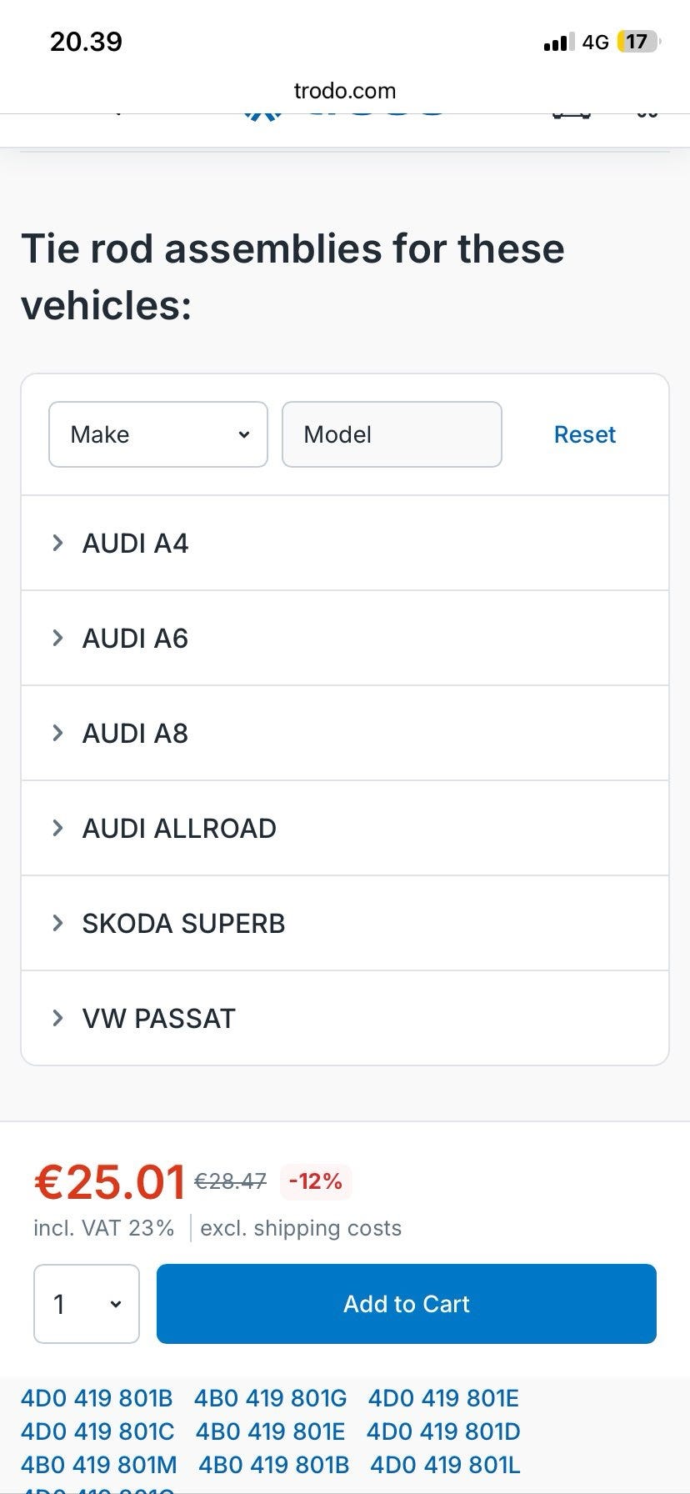This screenshot has width=690, height=1494.
Task: Open part number 4B0 419 801M link
Action: tap(99, 1465)
